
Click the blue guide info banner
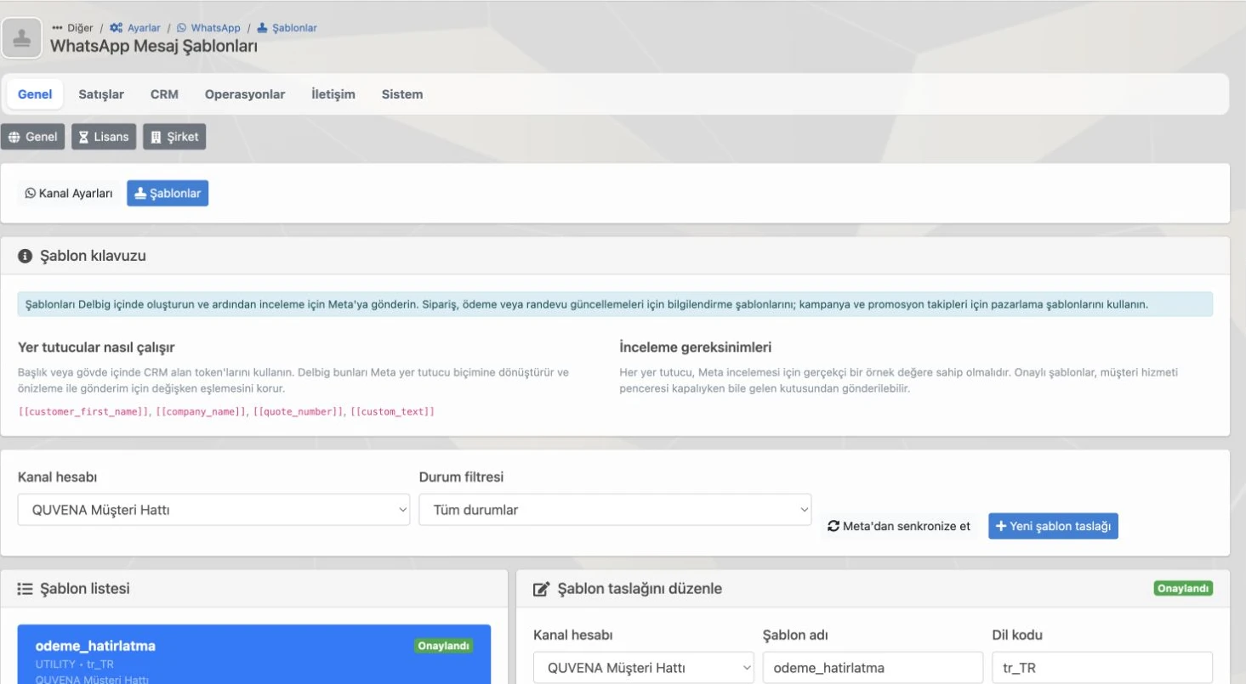point(615,304)
